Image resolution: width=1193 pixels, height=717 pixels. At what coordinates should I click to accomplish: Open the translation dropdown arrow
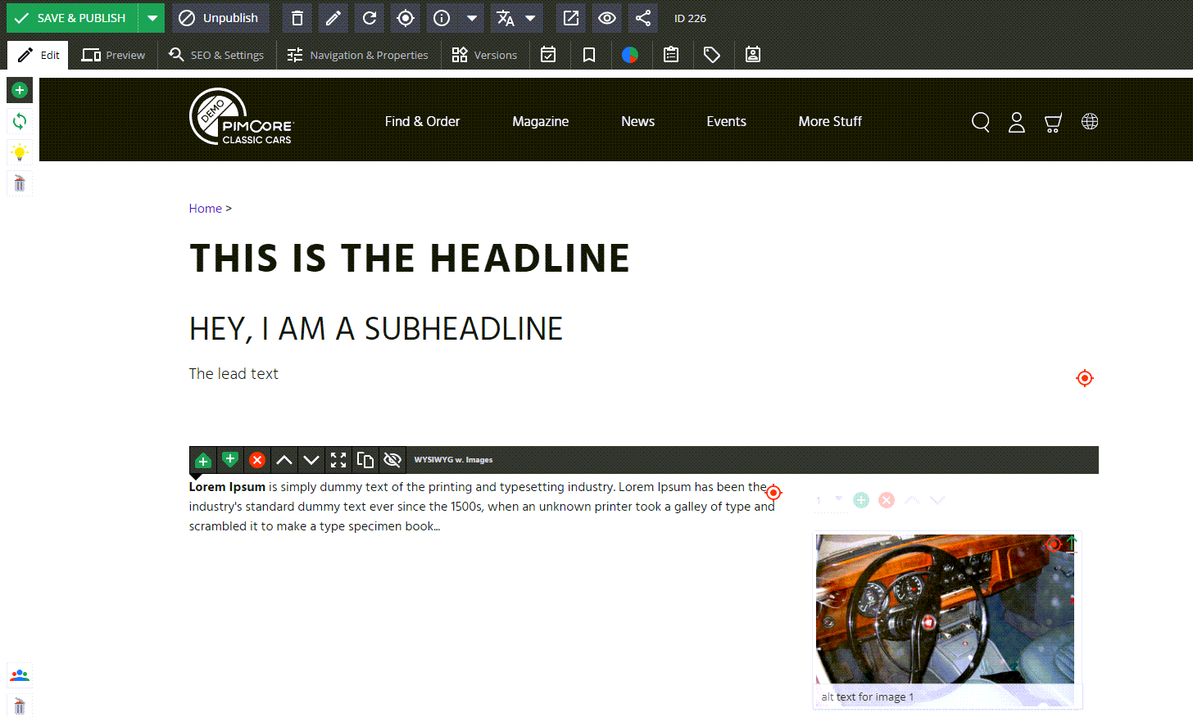(x=531, y=18)
